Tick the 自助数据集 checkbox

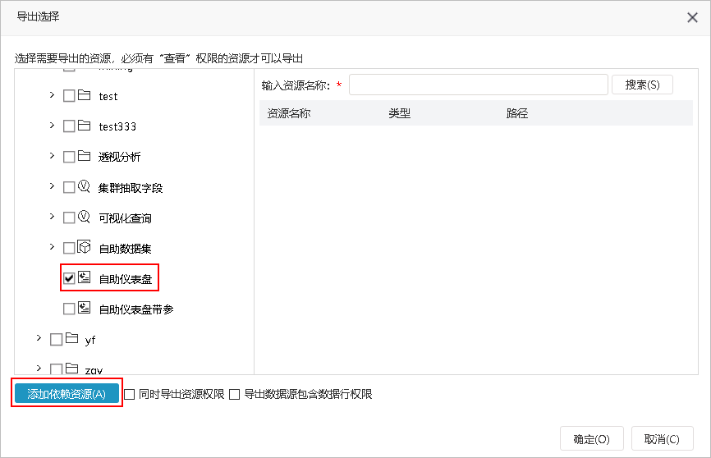click(69, 248)
